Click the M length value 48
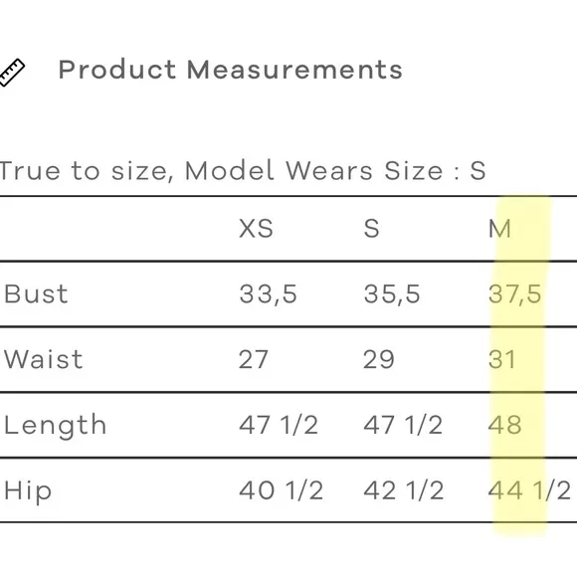The height and width of the screenshot is (577, 577). pyautogui.click(x=505, y=425)
